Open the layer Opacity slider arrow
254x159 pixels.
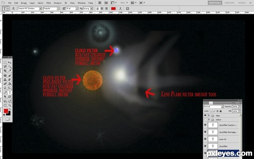(240, 106)
